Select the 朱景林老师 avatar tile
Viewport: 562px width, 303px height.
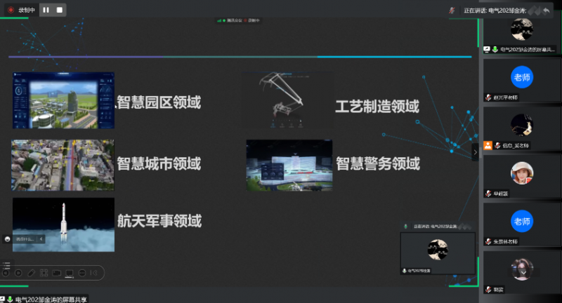[522, 221]
